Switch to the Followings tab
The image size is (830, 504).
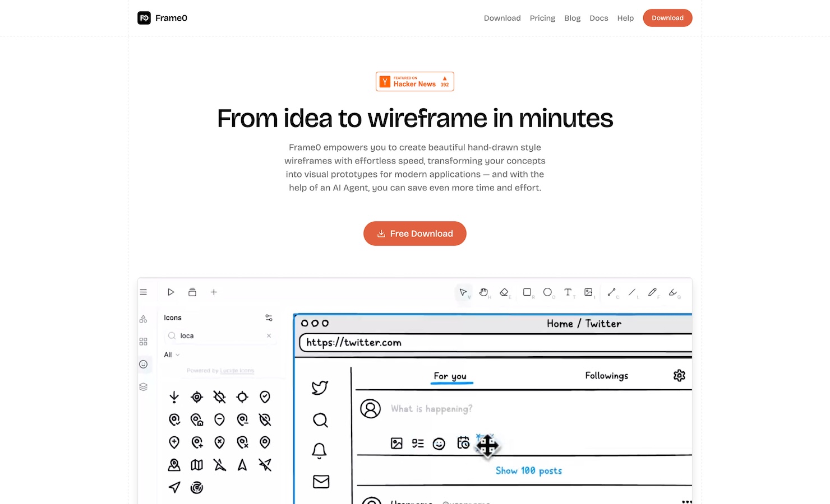606,376
